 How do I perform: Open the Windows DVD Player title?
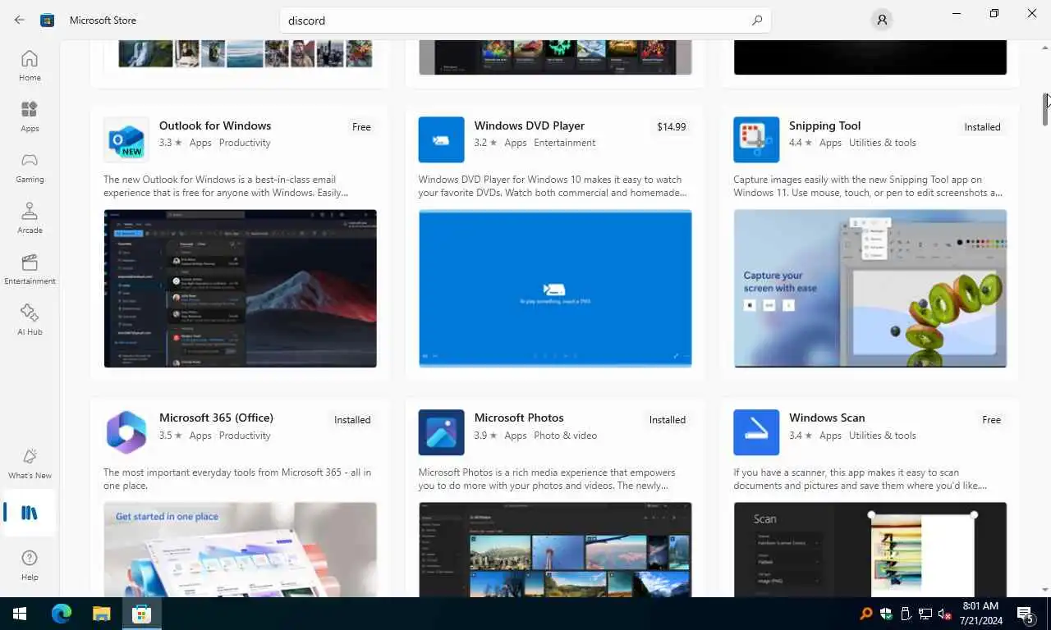[x=530, y=126]
